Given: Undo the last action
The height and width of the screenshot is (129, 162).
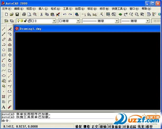Looking at the screenshot, I should [65, 14].
